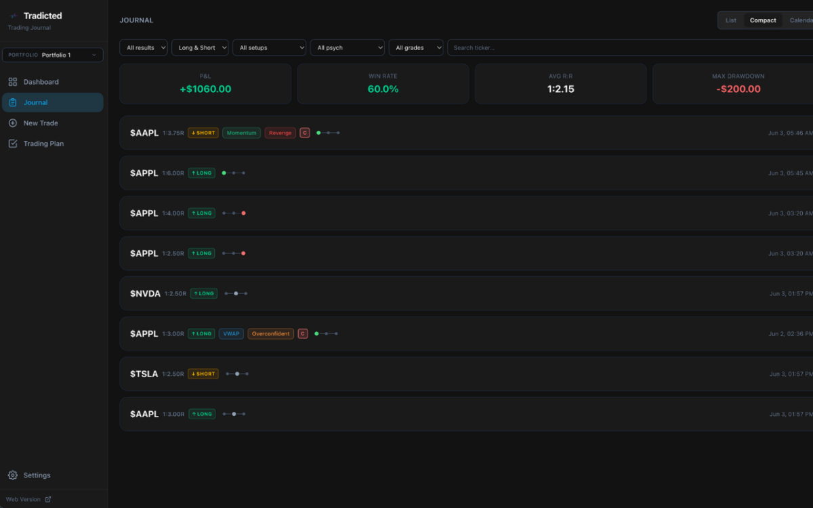Click the Overconfident tag on $APPL trade

click(271, 334)
